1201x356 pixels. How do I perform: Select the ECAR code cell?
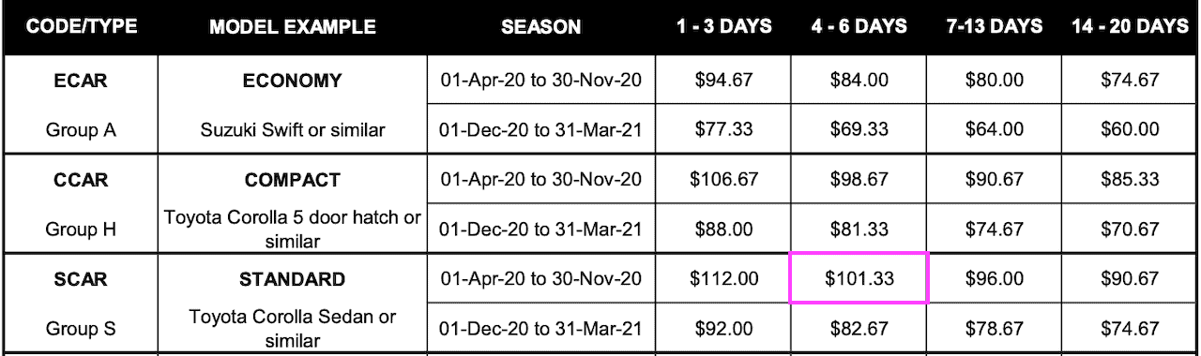(80, 81)
